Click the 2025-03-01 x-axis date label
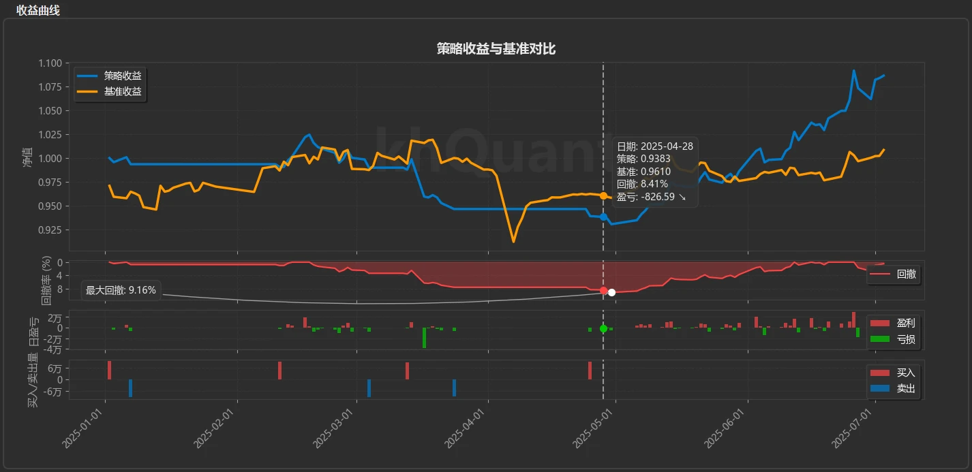The height and width of the screenshot is (472, 972). 335,428
